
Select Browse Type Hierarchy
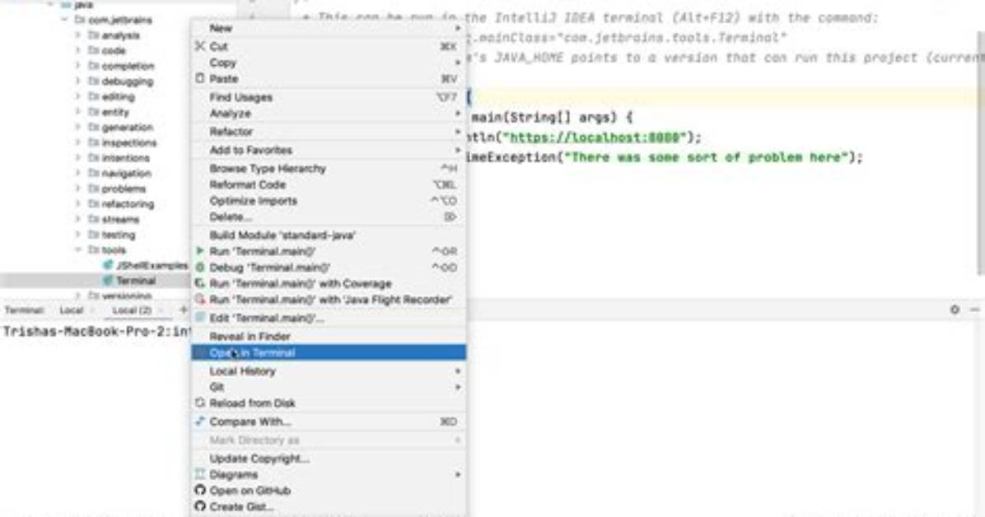329,169
